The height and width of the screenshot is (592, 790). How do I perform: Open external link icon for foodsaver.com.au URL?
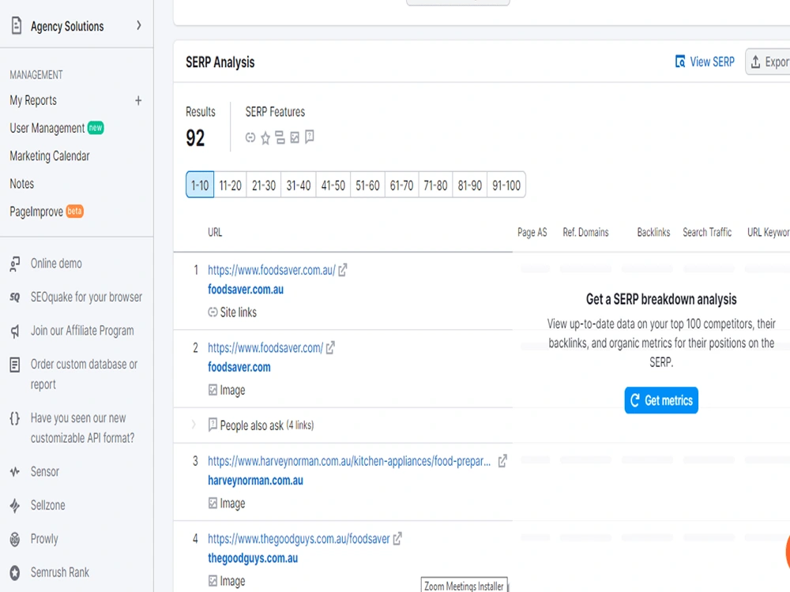[343, 270]
